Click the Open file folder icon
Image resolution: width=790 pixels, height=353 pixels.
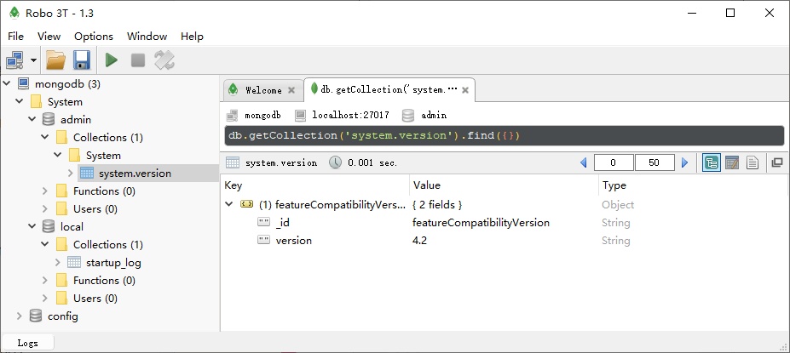click(x=55, y=60)
